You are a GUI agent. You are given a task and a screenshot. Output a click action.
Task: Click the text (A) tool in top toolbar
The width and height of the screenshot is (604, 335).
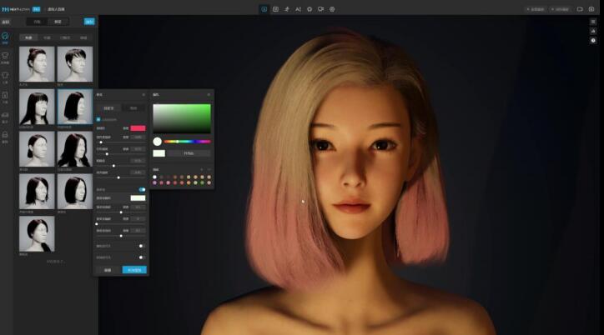click(298, 9)
